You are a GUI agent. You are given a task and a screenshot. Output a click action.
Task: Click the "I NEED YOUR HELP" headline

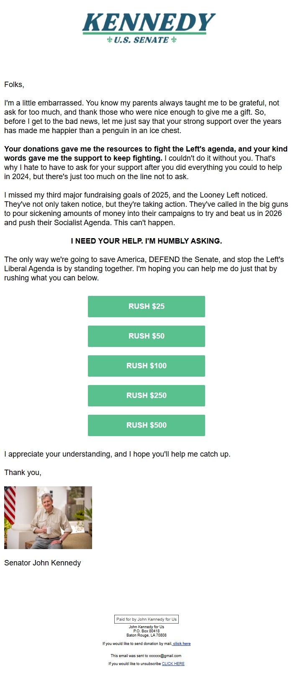pos(146,241)
